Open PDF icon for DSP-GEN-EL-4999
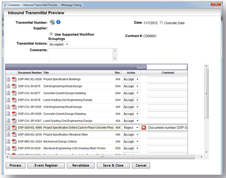The image size is (226, 178). (14, 127)
